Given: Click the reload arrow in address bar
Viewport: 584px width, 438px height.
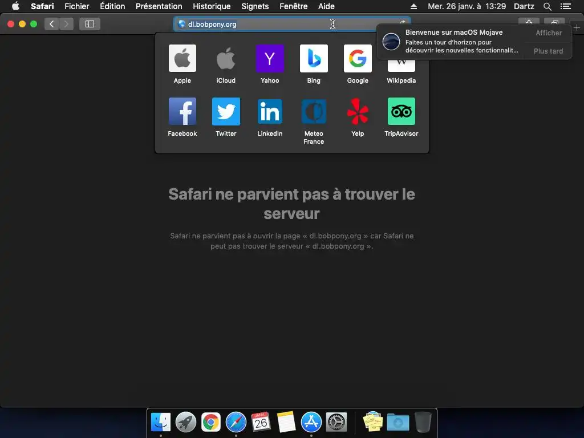Looking at the screenshot, I should click(x=403, y=22).
